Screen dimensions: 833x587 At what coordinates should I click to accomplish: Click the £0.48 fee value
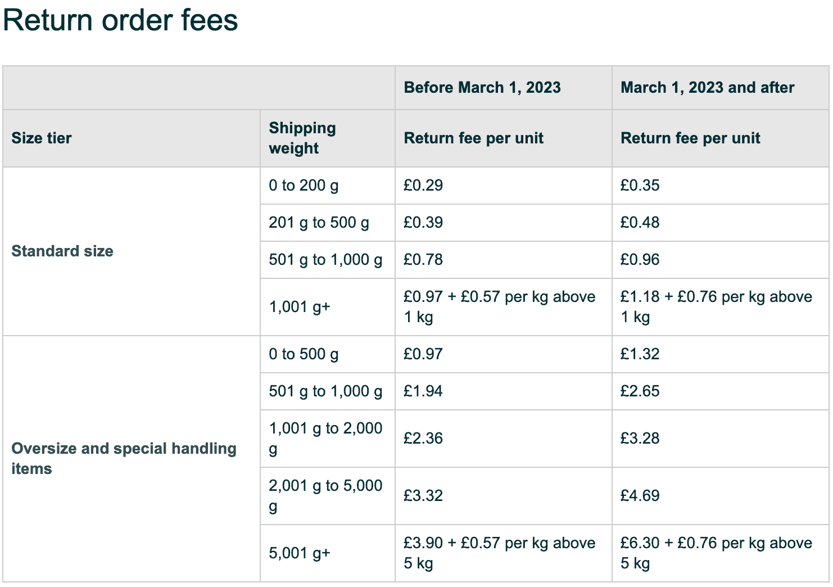(640, 223)
